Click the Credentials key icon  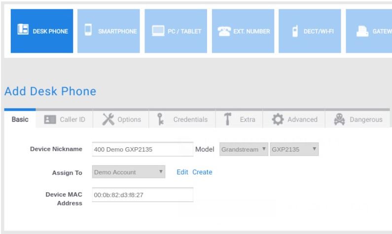[160, 119]
